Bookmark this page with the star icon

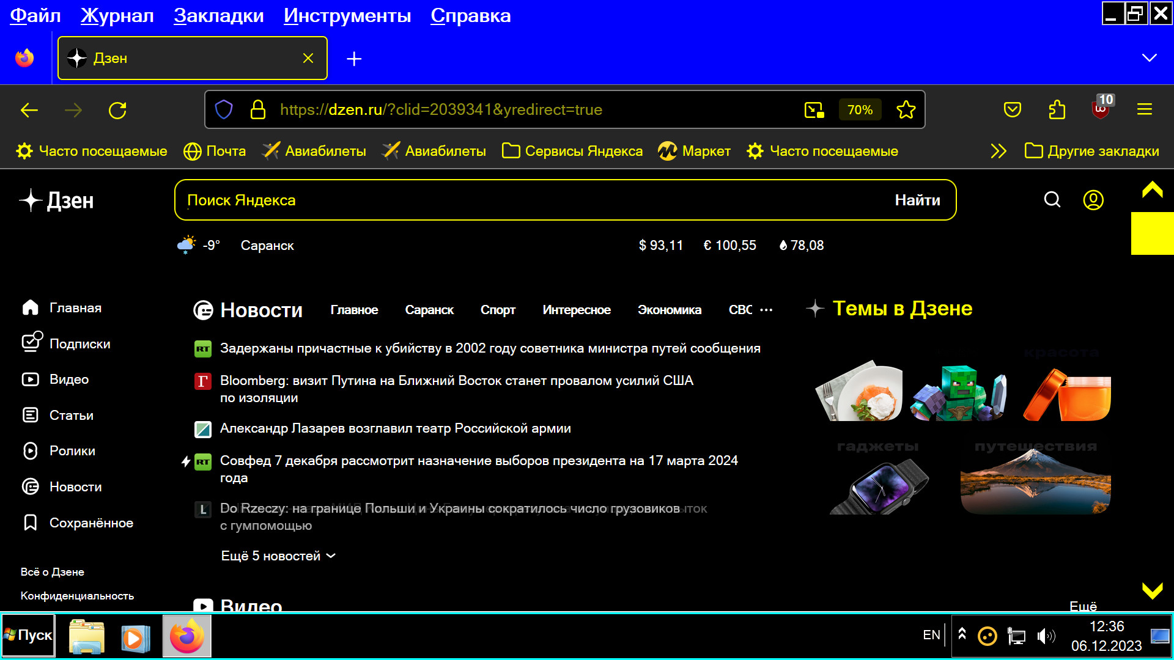pos(906,110)
